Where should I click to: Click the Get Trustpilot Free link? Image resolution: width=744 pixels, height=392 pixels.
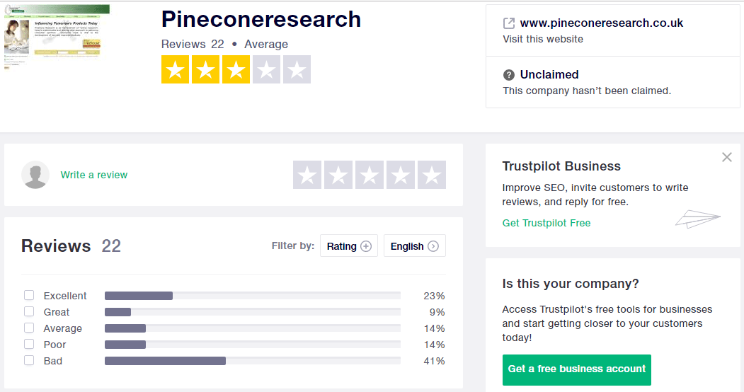546,224
